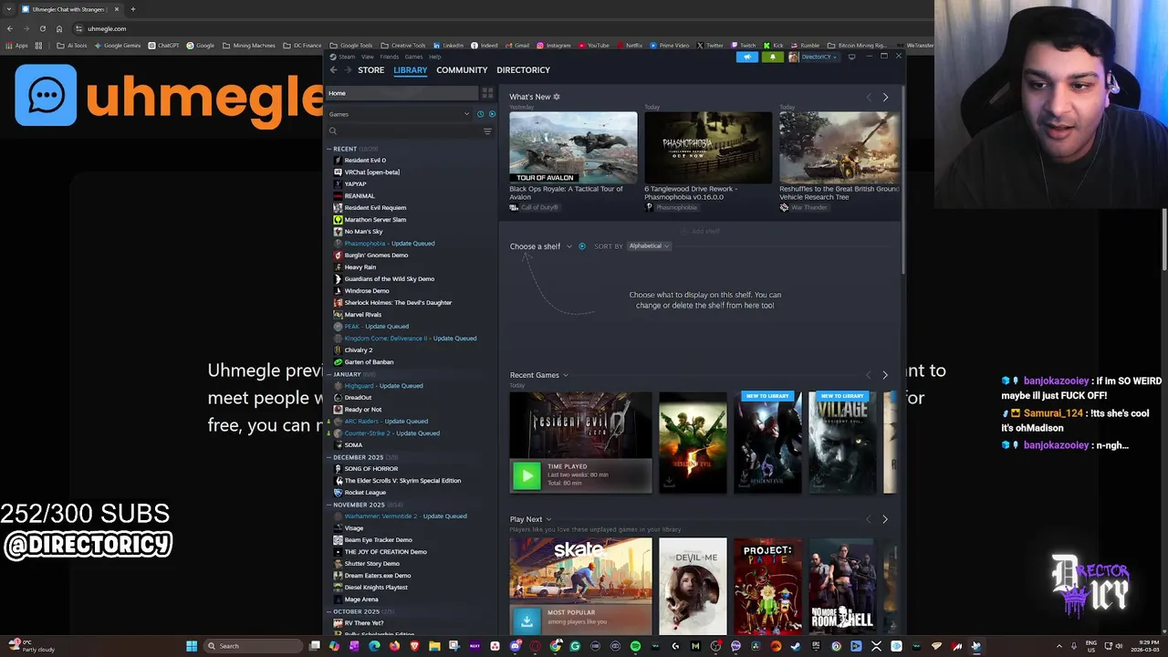The height and width of the screenshot is (657, 1168).
Task: Open What's New settings gear
Action: click(557, 97)
